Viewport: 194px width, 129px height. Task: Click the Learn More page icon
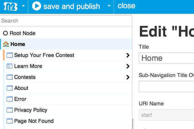(9, 66)
